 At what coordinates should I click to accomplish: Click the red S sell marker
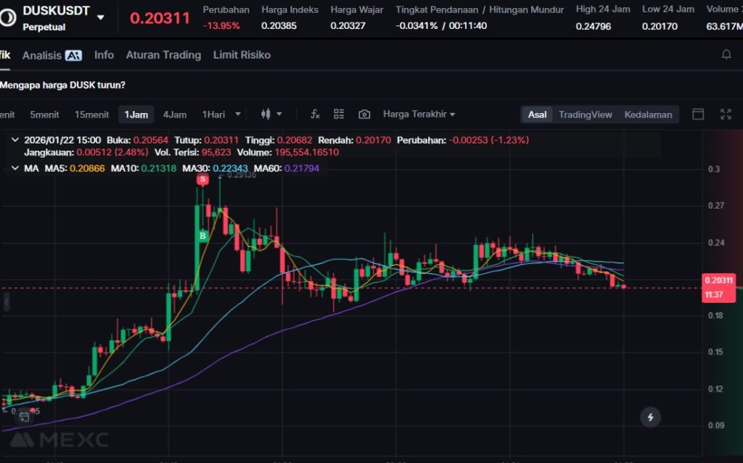pyautogui.click(x=203, y=178)
